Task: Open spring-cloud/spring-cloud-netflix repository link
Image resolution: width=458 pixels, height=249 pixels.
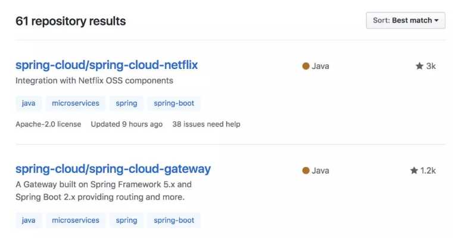Action: [x=107, y=65]
